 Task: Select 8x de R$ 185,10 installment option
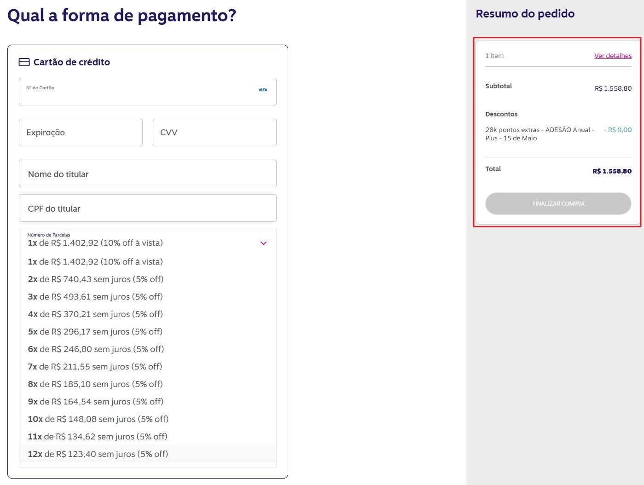coord(95,384)
